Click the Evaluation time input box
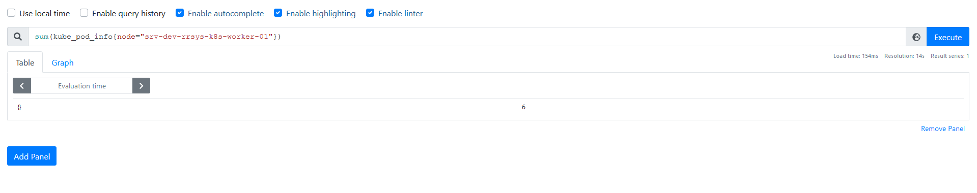 pos(82,86)
